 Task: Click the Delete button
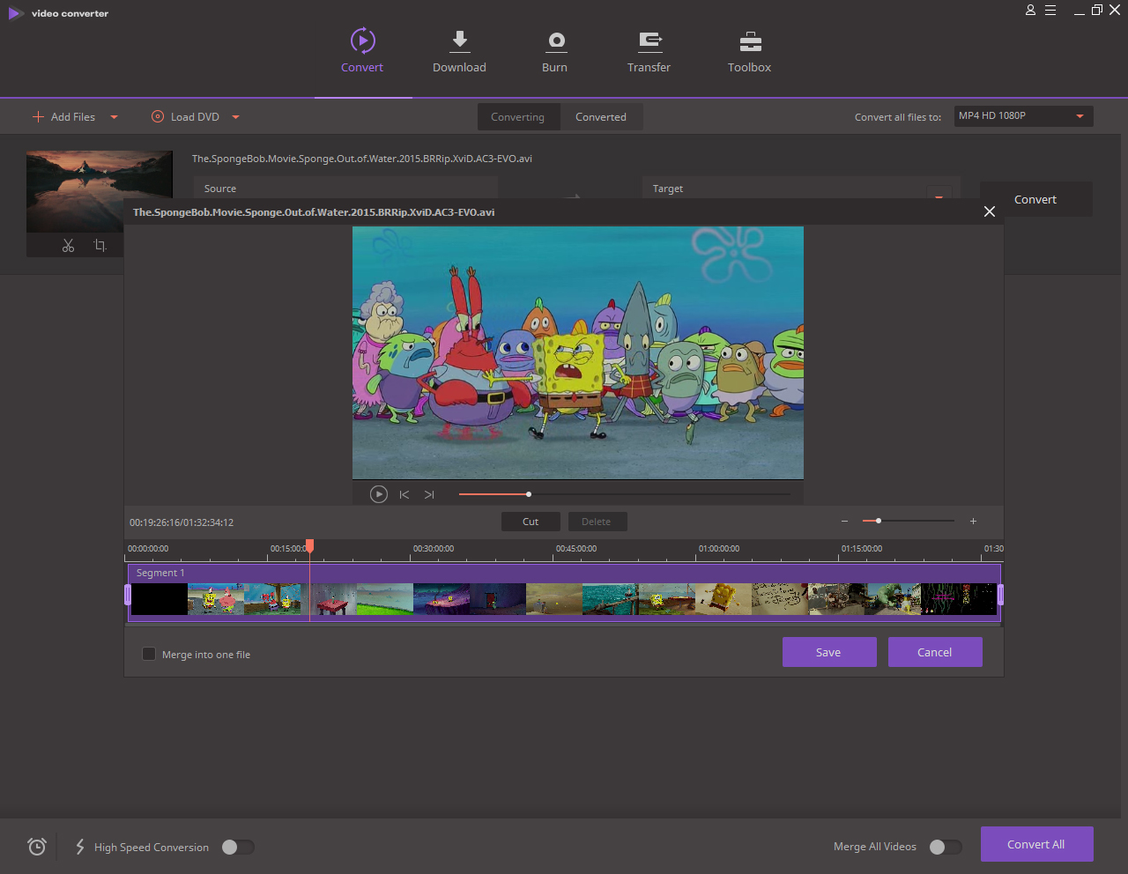(597, 522)
